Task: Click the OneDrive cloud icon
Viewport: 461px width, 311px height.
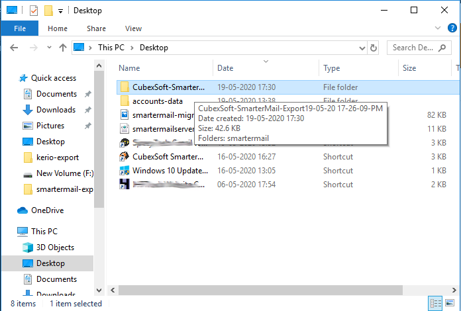Action: pos(23,210)
